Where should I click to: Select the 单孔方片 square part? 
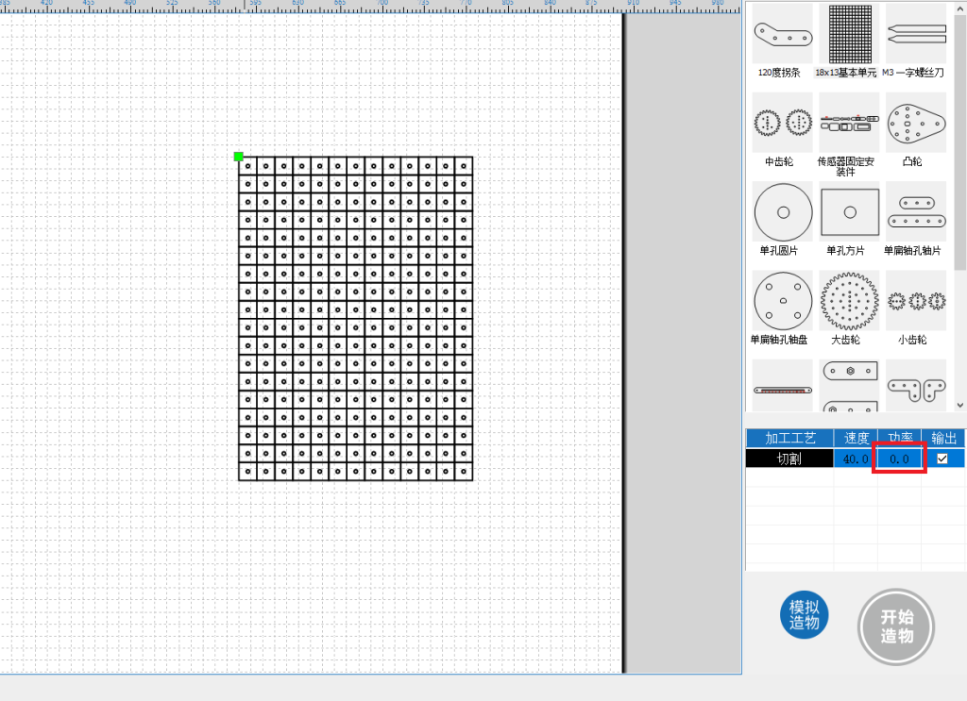tap(849, 212)
